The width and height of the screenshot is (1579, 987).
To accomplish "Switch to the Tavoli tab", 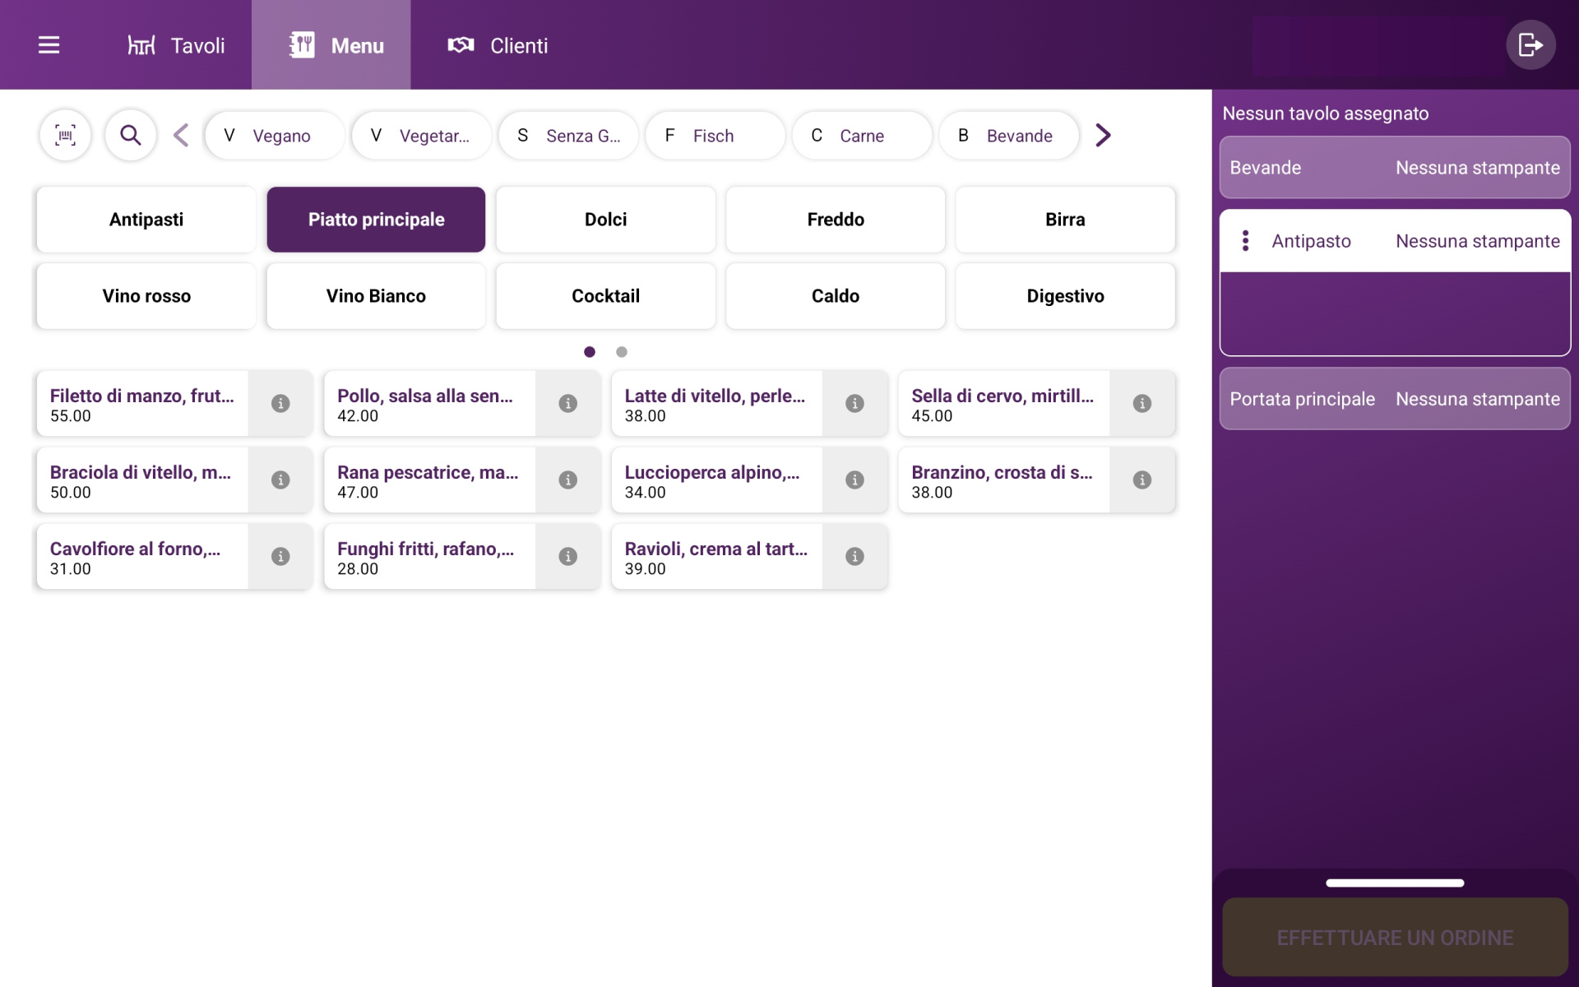I will (x=176, y=45).
